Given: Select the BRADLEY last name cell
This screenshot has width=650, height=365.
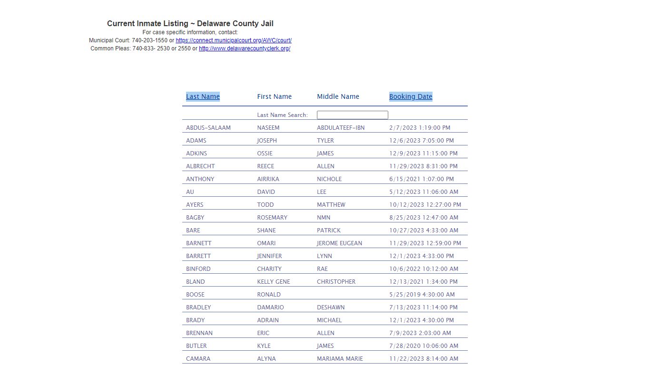Looking at the screenshot, I should (x=198, y=307).
